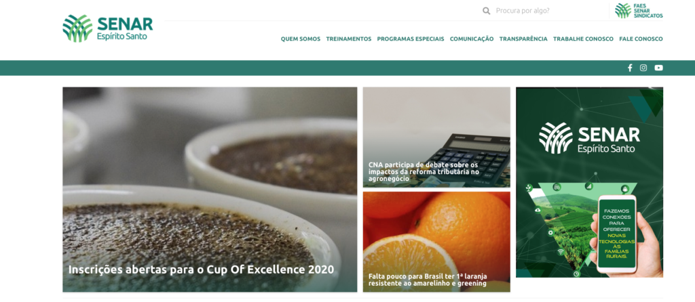The width and height of the screenshot is (695, 302).
Task: Open the Comunicação menu
Action: 472,39
